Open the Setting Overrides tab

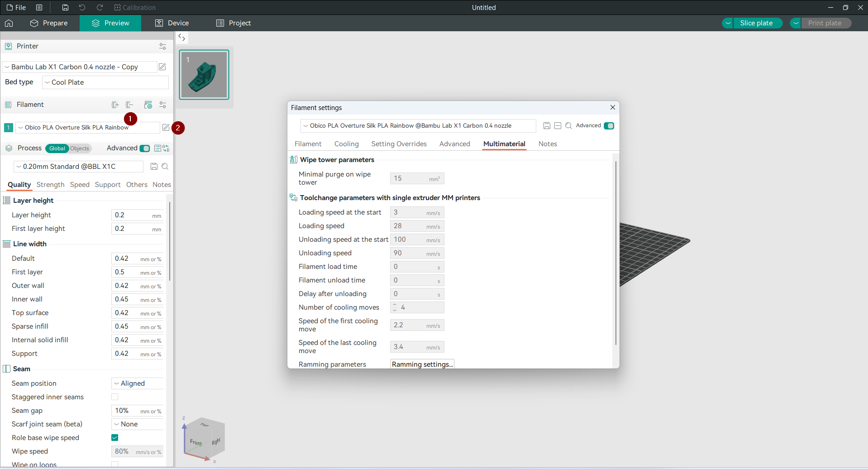click(399, 144)
